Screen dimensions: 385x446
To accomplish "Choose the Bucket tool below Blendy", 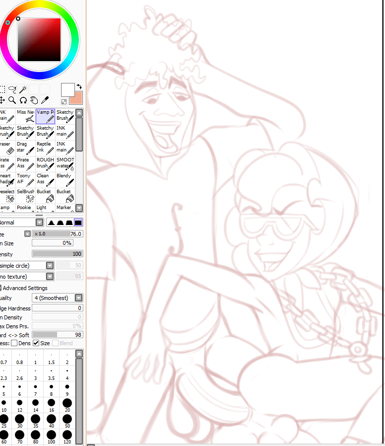I will (65, 196).
